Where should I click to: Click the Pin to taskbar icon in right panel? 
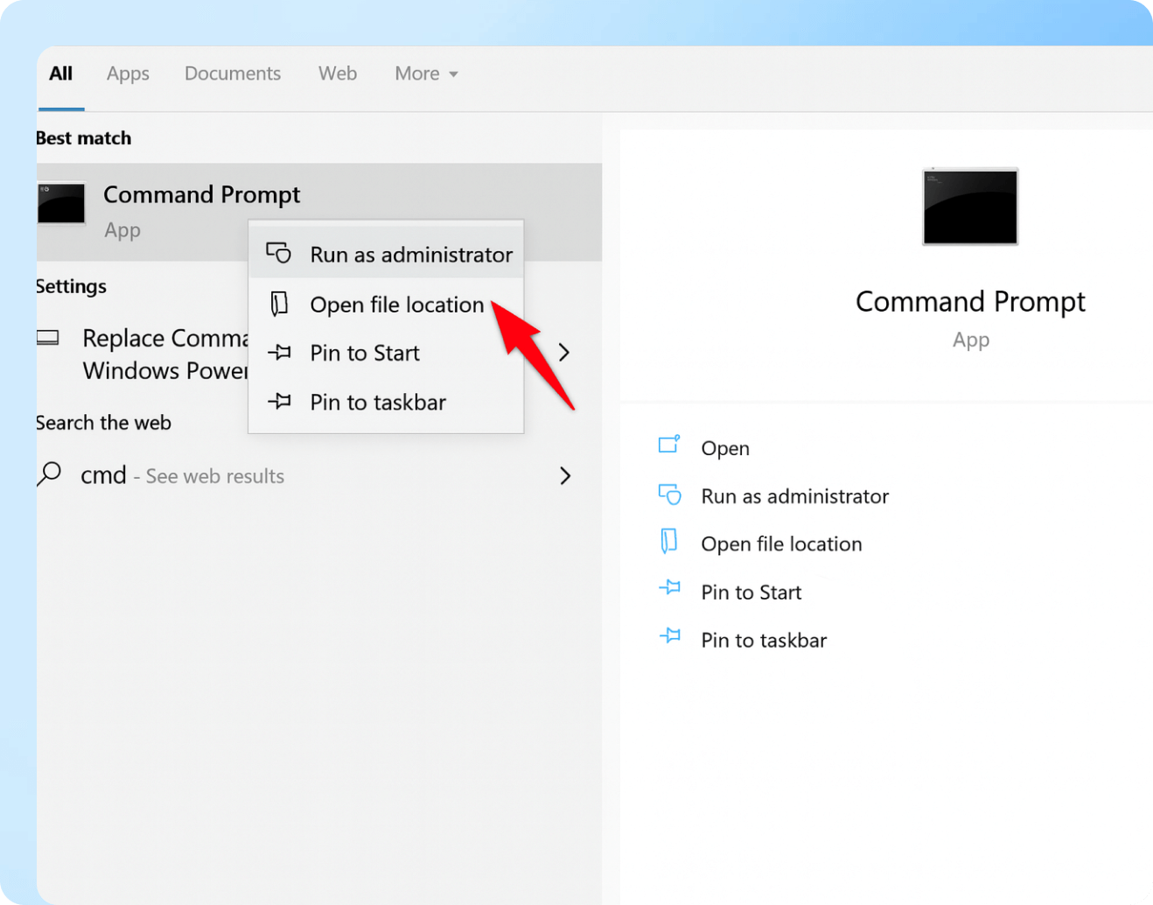pyautogui.click(x=669, y=635)
